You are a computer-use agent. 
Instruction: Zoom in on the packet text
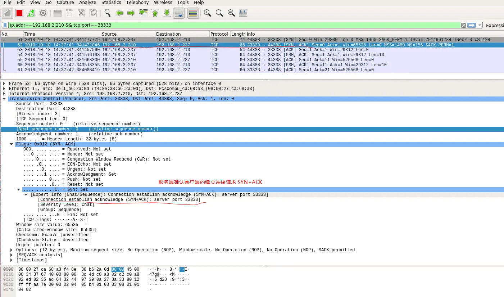[x=208, y=13]
